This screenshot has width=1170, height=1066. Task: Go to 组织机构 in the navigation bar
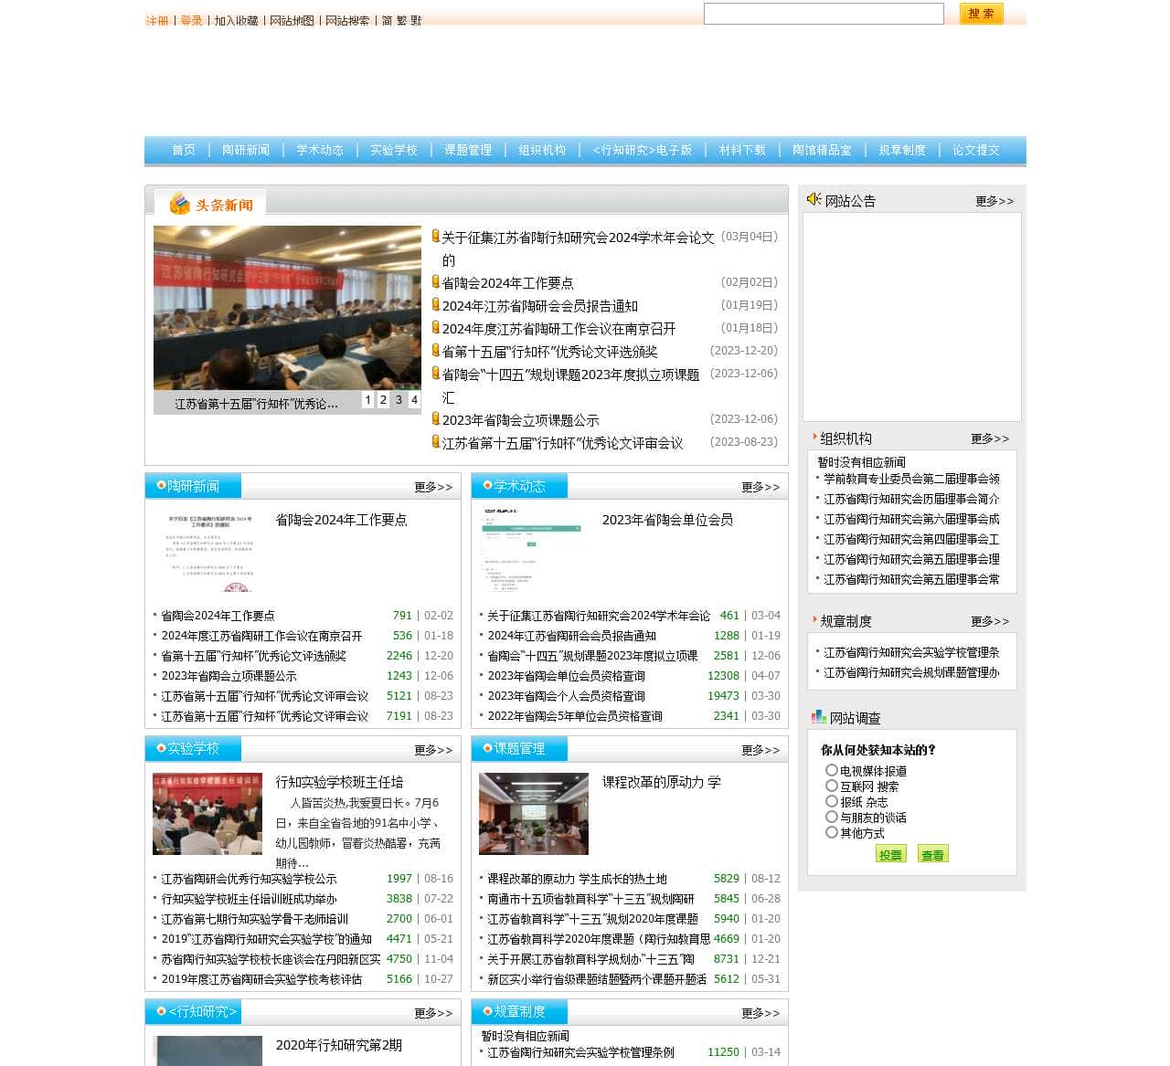542,150
